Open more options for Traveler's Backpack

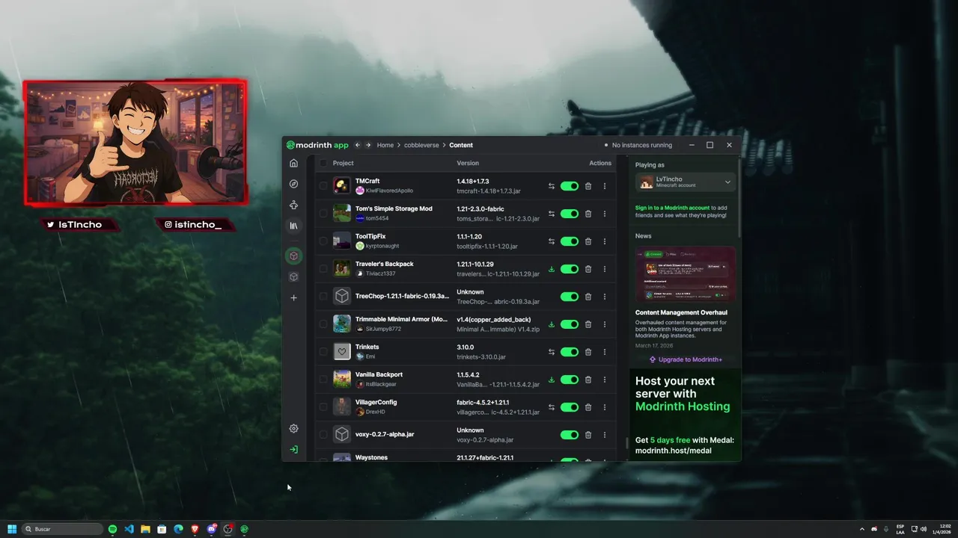[605, 269]
